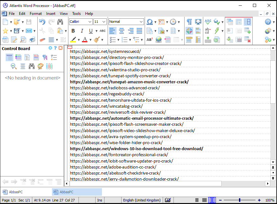Open the Format menu
277x204 pixels.
36,14
